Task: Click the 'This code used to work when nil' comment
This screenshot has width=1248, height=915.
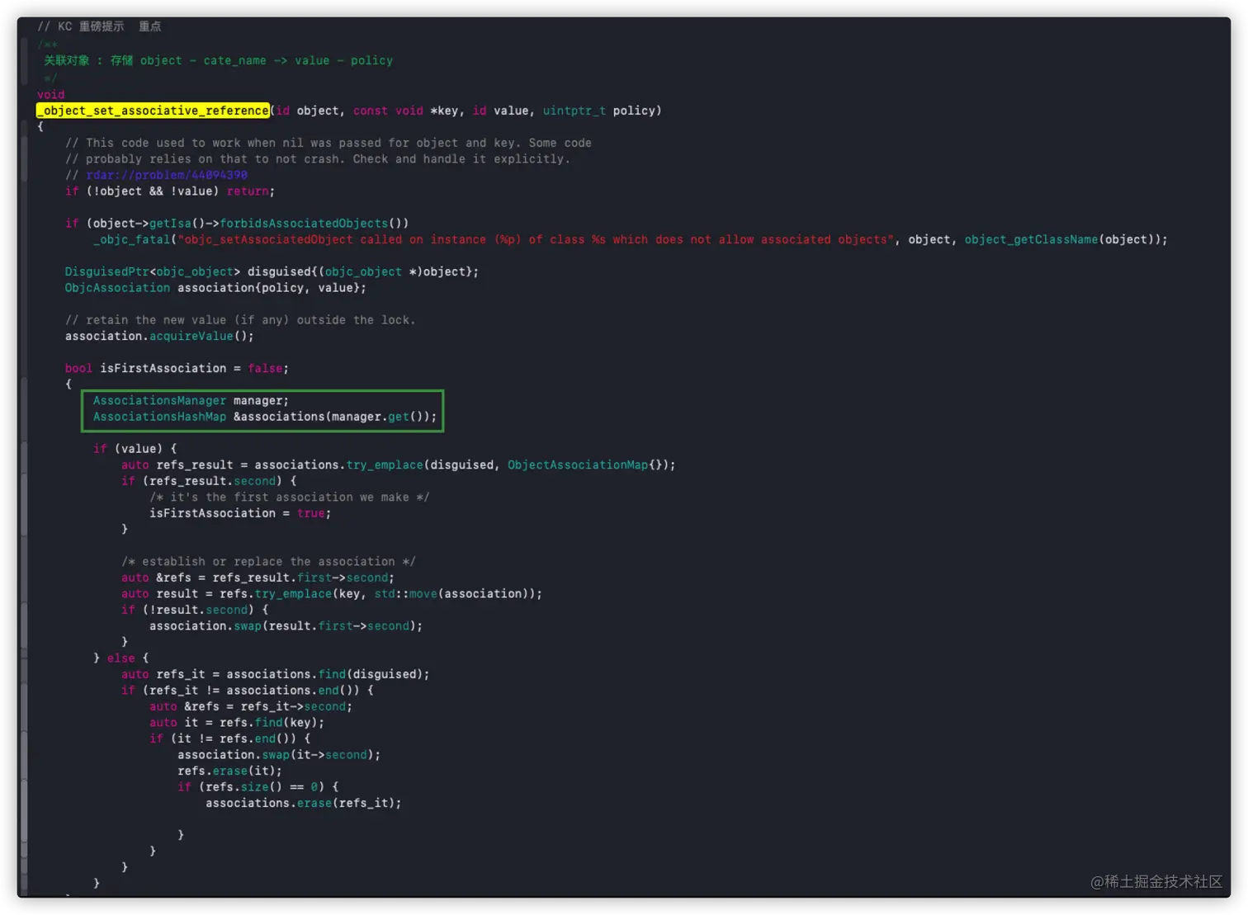Action: (329, 143)
